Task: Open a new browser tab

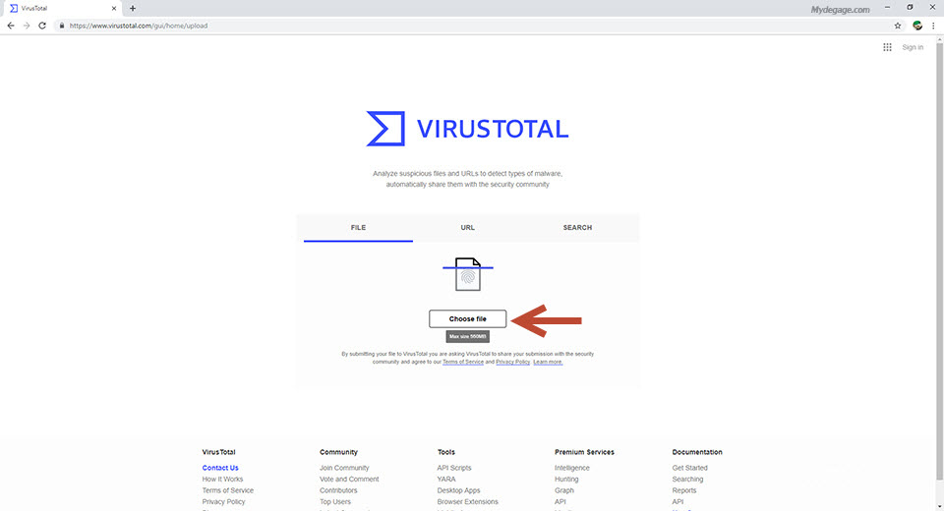Action: click(133, 9)
